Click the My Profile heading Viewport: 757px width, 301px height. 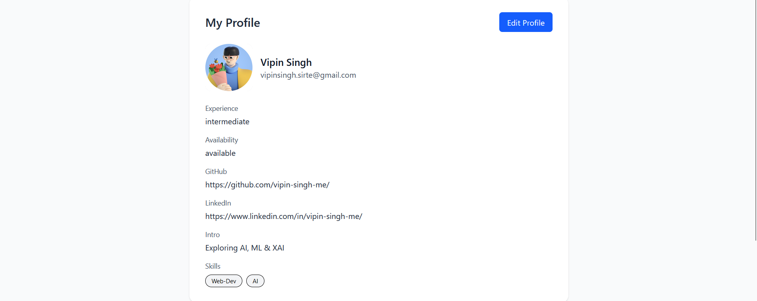point(232,23)
